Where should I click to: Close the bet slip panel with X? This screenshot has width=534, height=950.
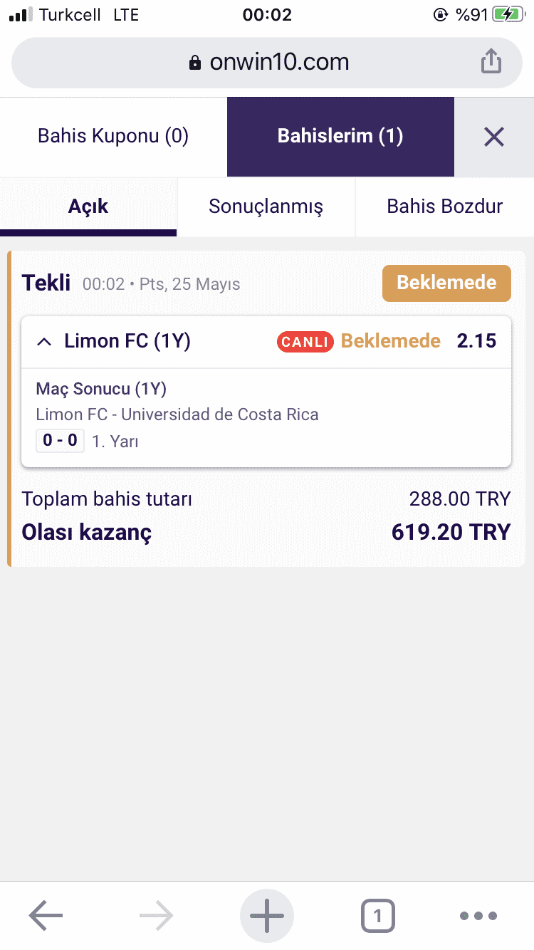[494, 137]
